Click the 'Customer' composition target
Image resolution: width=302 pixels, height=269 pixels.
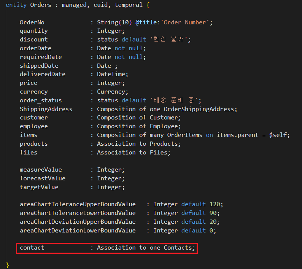point(164,118)
